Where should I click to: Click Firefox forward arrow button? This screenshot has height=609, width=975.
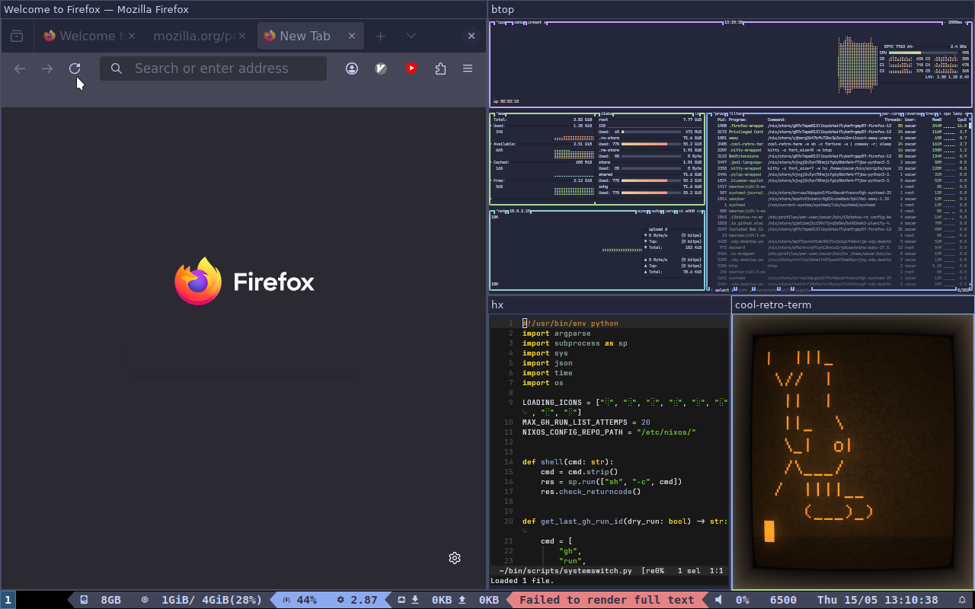coord(47,69)
